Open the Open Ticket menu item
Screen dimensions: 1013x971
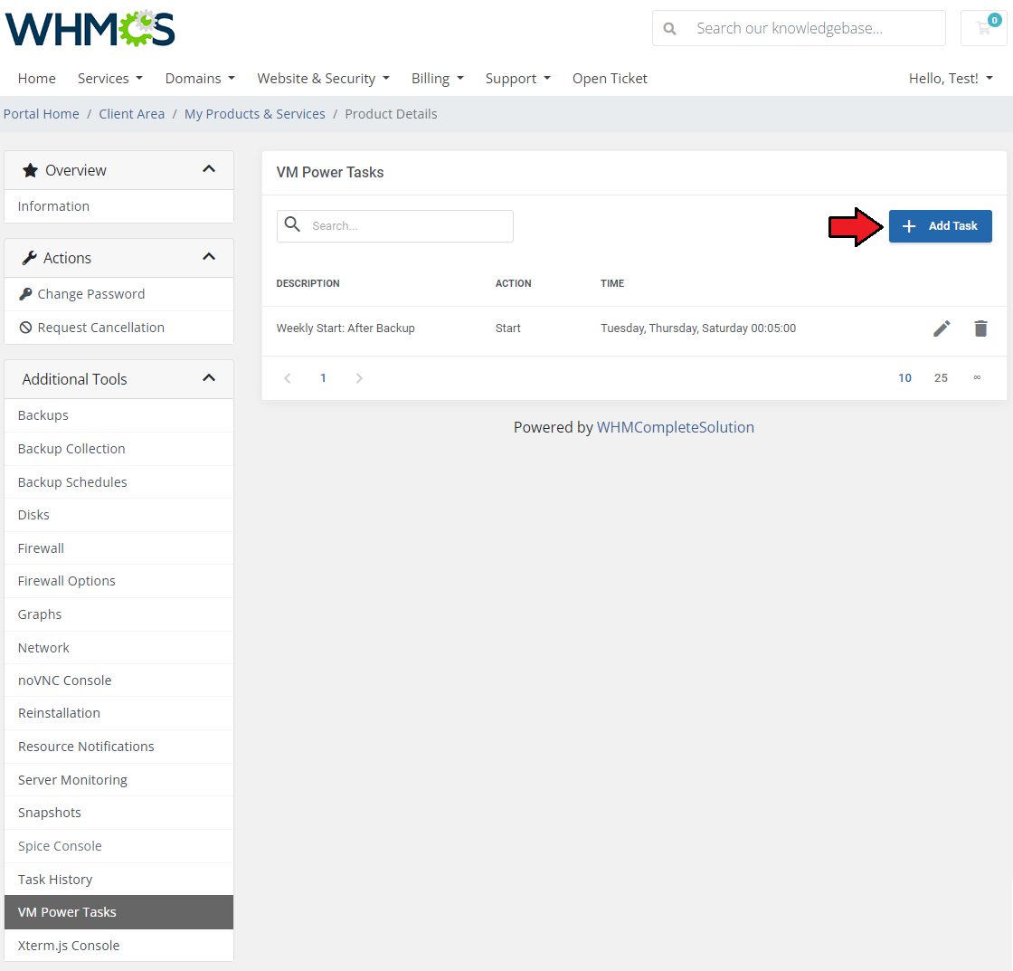(610, 79)
